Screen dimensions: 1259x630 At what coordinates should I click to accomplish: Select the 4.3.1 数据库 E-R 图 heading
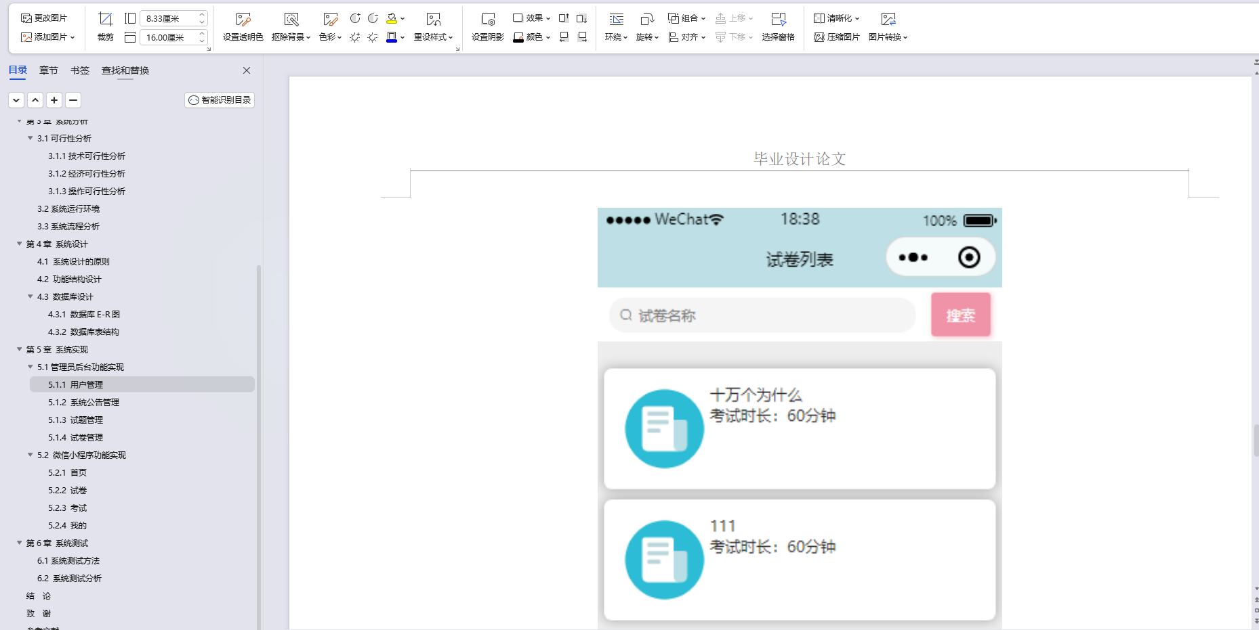84,314
